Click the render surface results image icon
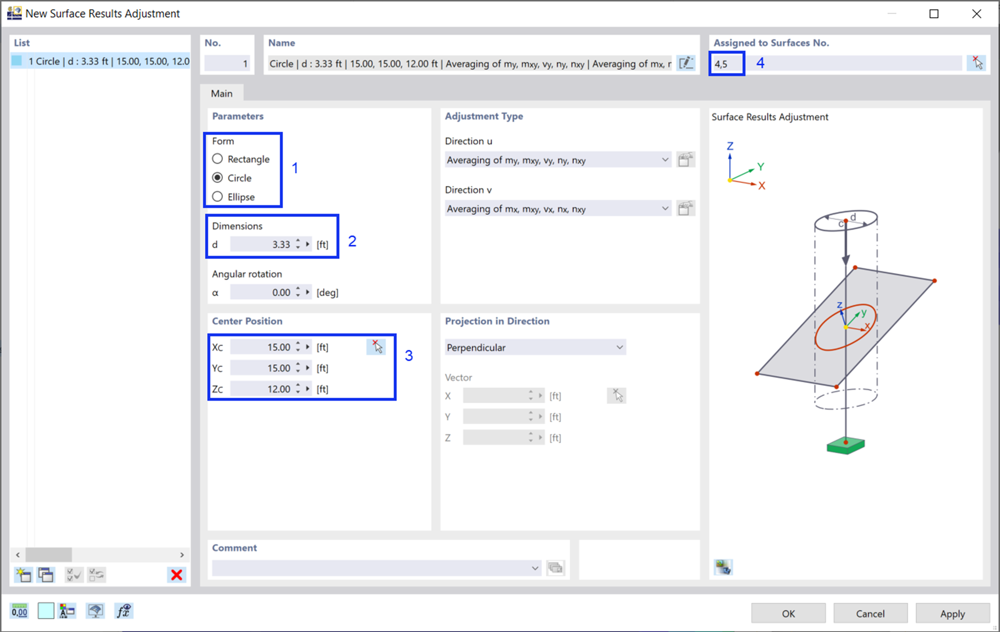This screenshot has height=632, width=1000. [723, 566]
